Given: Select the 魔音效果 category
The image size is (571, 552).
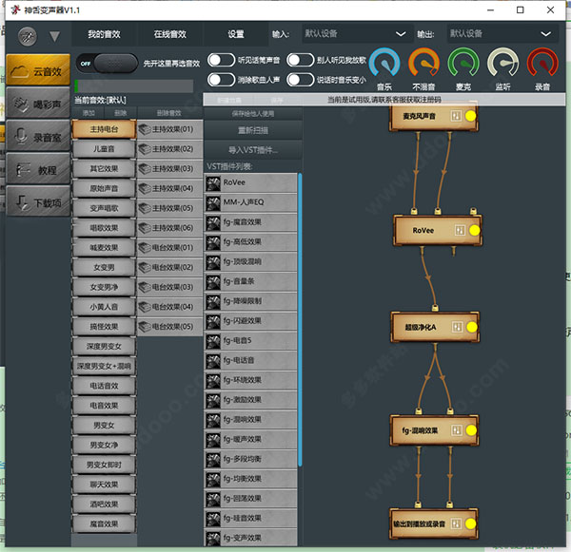Looking at the screenshot, I should (104, 524).
